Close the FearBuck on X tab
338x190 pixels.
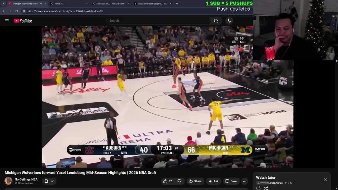pyautogui.click(x=129, y=4)
